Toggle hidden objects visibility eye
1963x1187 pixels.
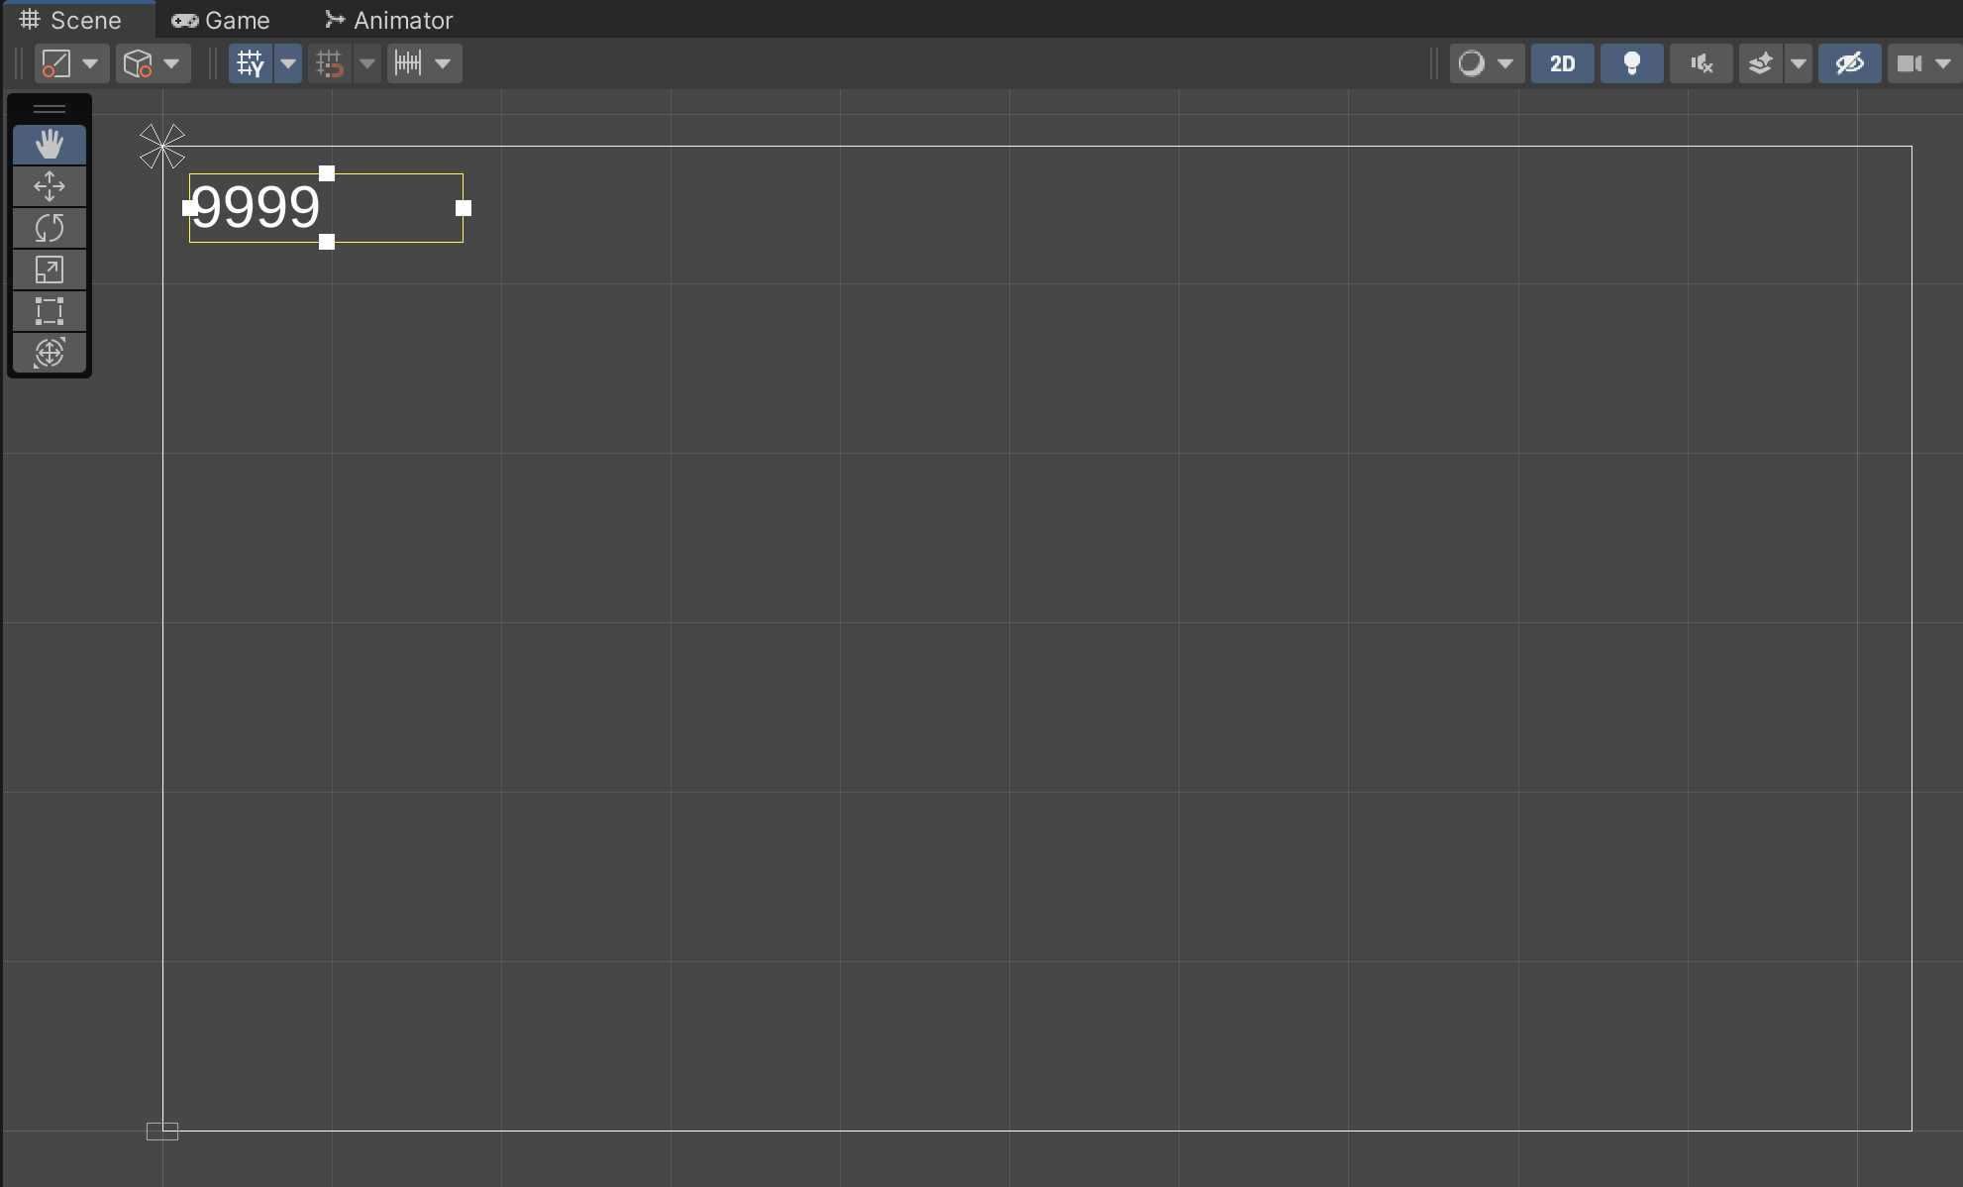click(x=1849, y=63)
